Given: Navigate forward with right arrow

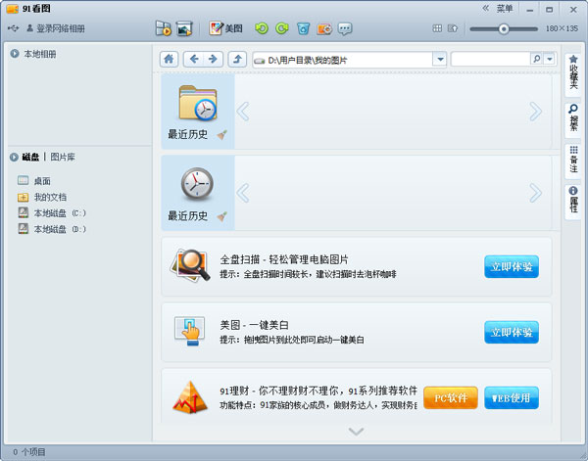Looking at the screenshot, I should tap(213, 59).
